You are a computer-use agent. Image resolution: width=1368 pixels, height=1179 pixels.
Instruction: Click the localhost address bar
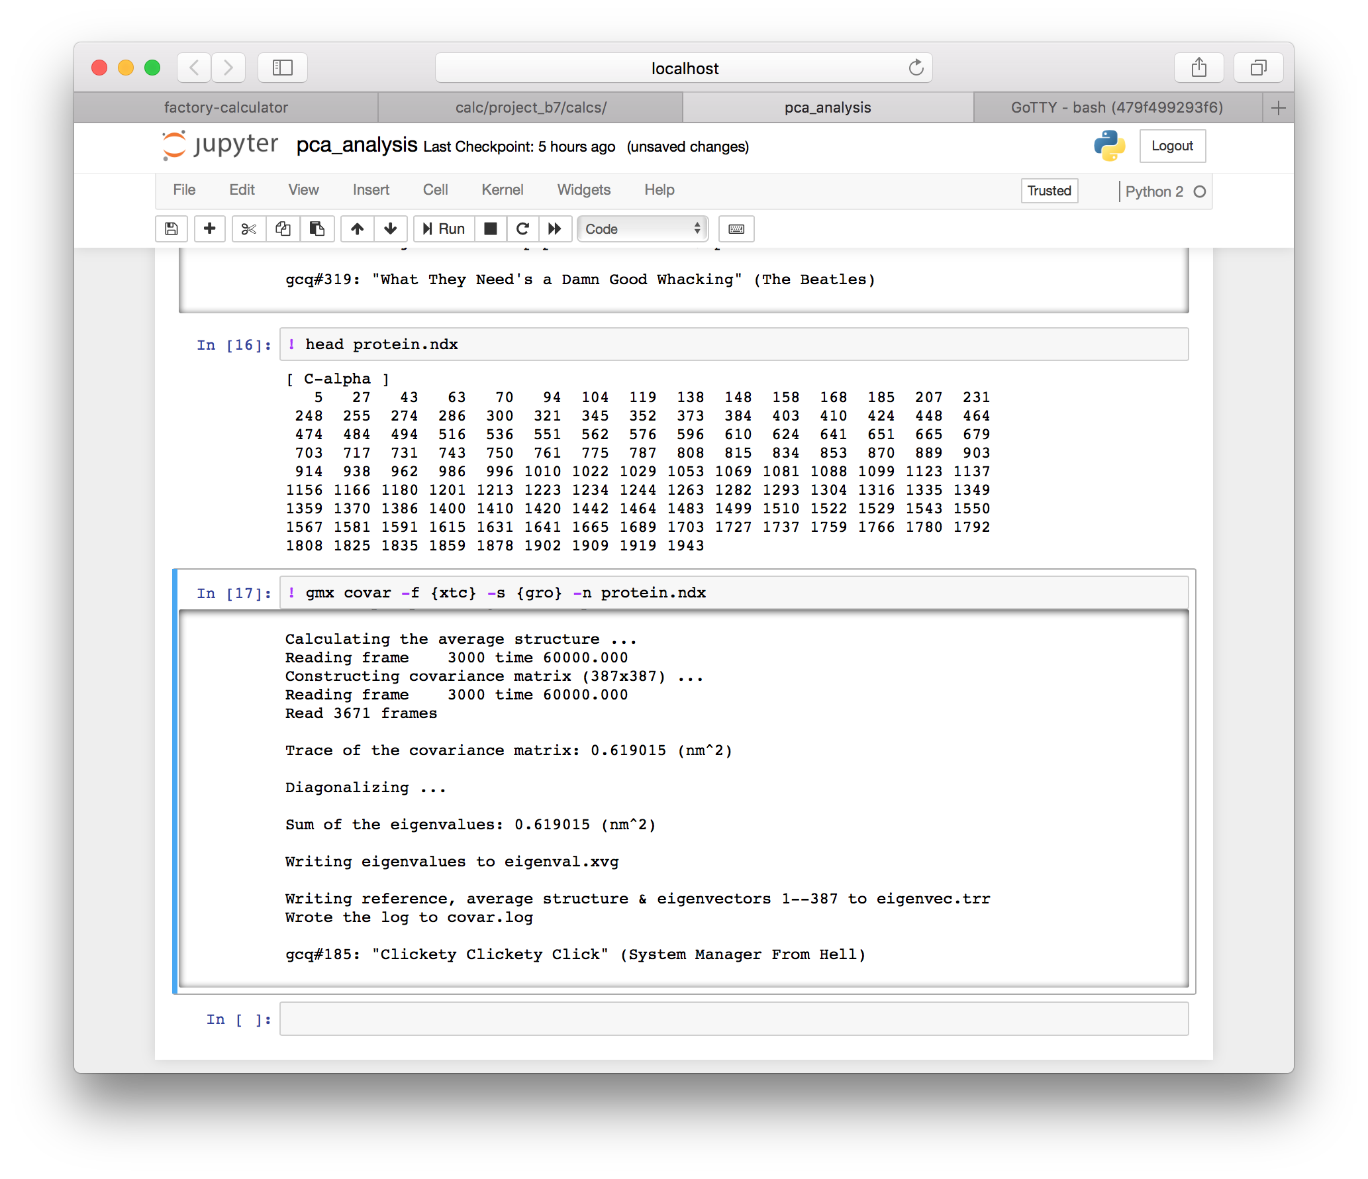coord(684,68)
